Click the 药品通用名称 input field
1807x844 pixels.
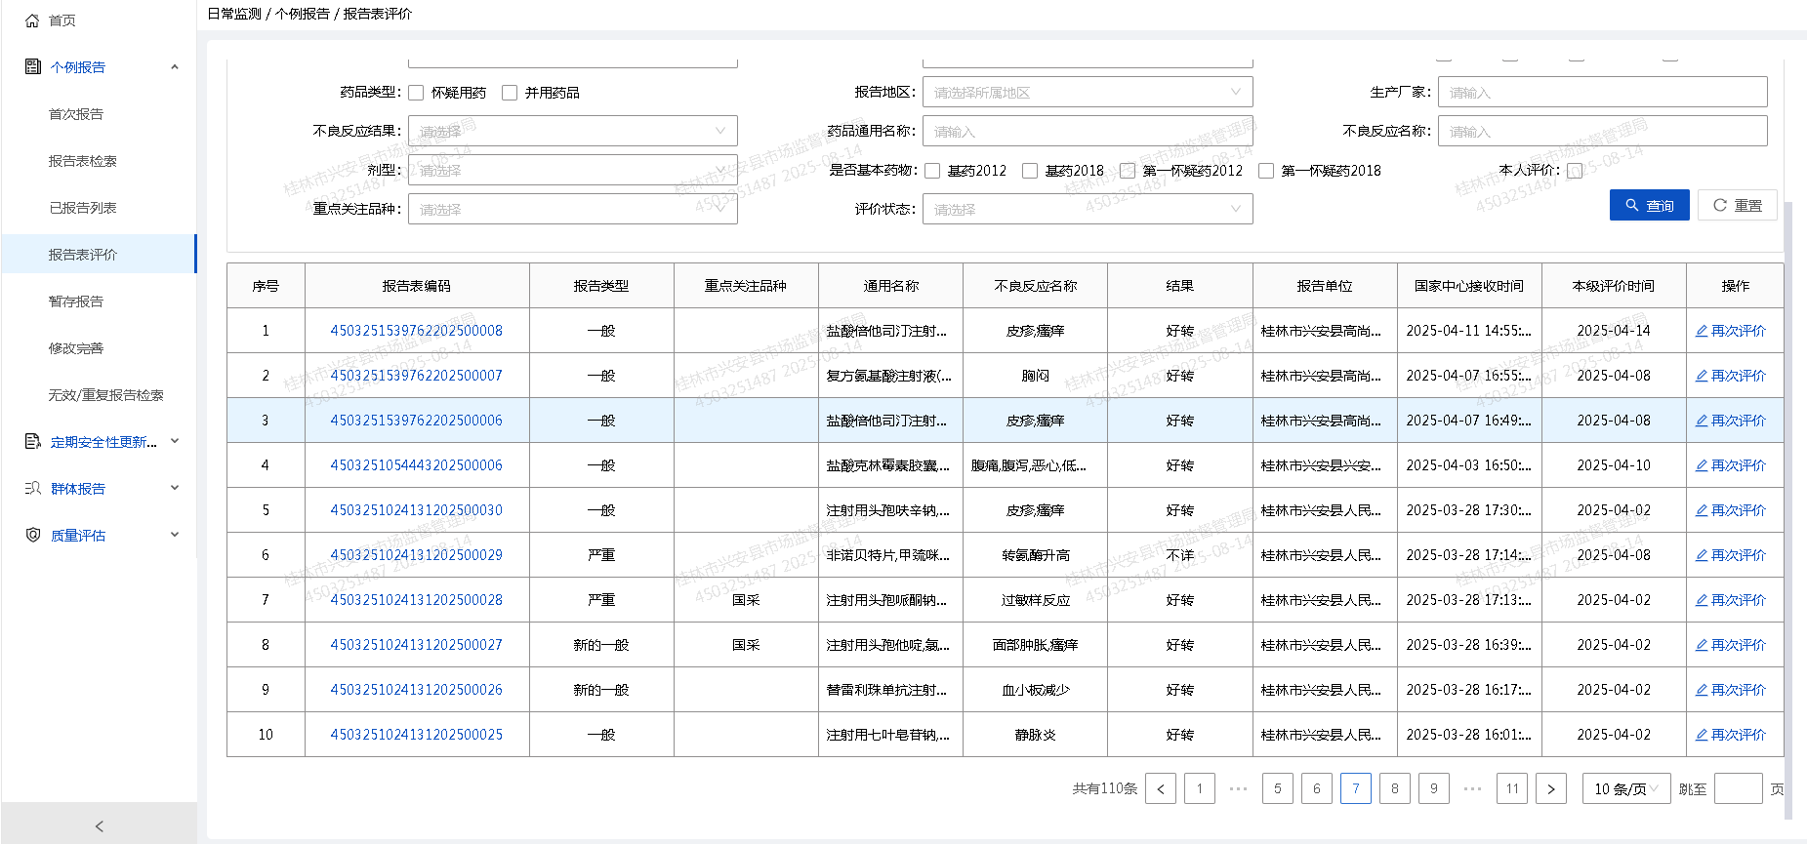(1087, 131)
